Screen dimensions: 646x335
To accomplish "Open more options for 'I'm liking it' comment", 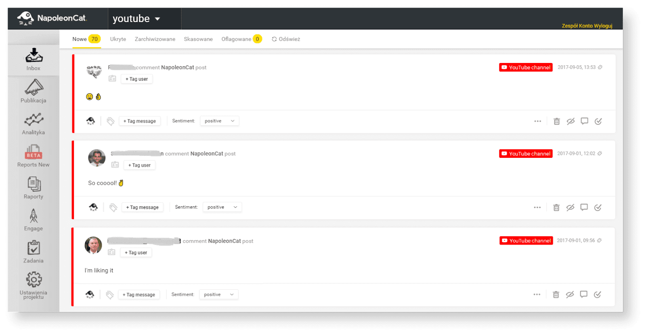I will pos(537,295).
